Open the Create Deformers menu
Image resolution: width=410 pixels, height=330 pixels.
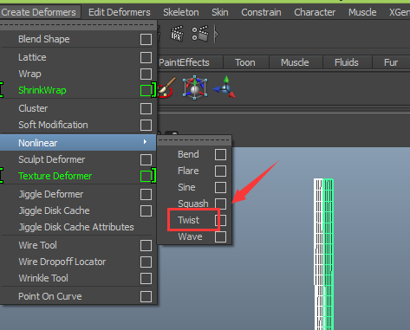tap(39, 12)
